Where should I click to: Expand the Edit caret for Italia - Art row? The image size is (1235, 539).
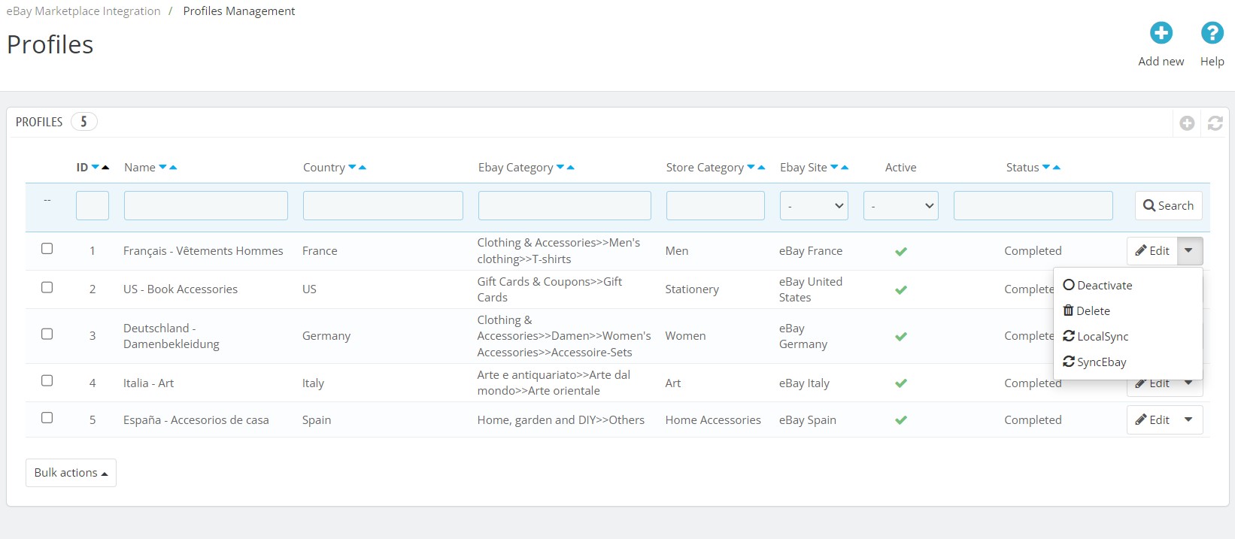point(1188,383)
